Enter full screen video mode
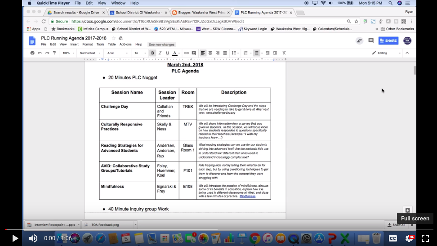The image size is (437, 246). coord(425,238)
